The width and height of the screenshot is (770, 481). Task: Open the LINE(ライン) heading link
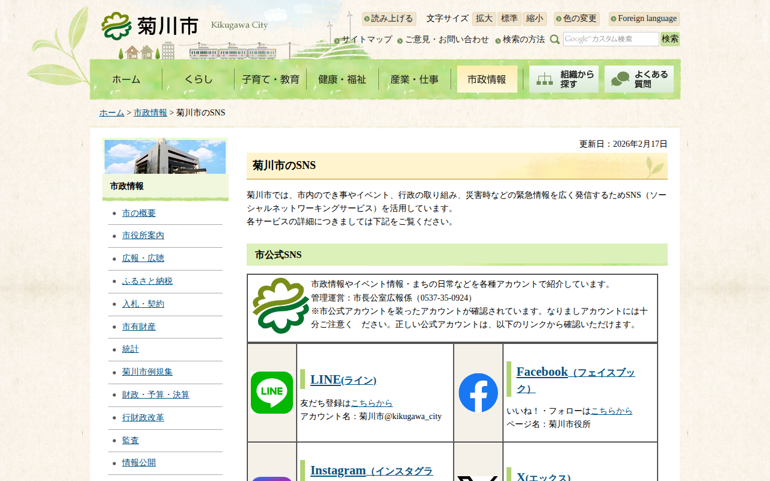pyautogui.click(x=343, y=379)
